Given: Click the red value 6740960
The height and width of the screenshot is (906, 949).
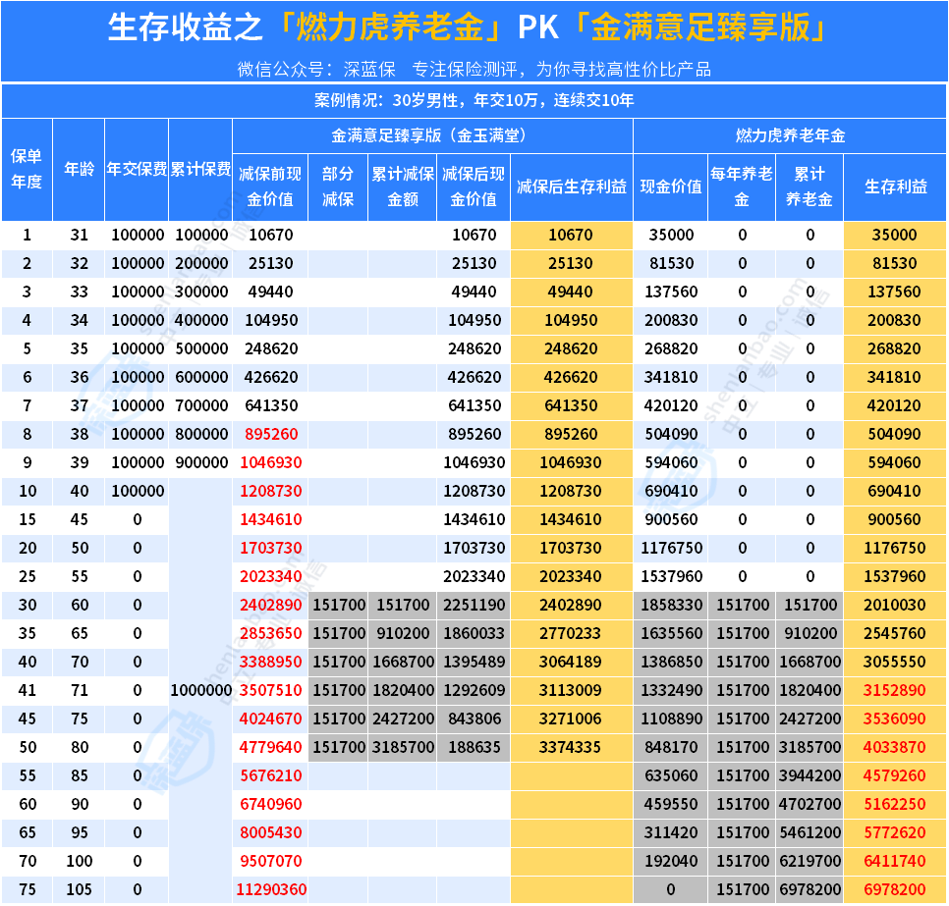Looking at the screenshot, I should [x=270, y=804].
